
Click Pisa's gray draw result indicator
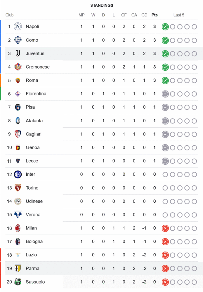pyautogui.click(x=165, y=107)
